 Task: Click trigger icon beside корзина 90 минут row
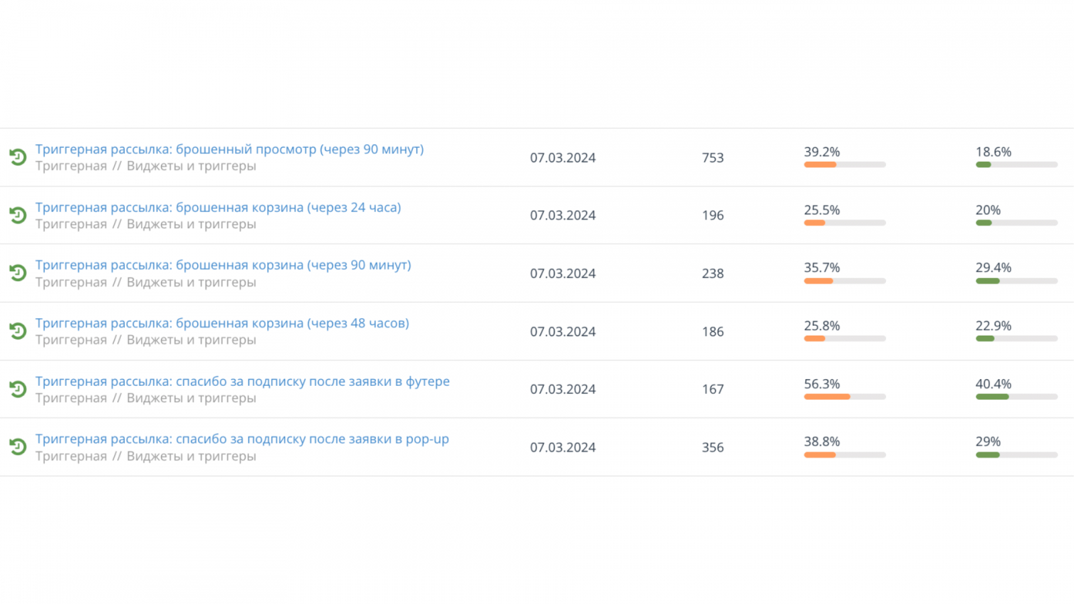click(18, 273)
